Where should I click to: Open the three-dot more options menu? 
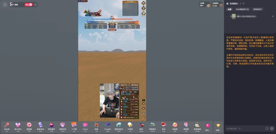35,5
